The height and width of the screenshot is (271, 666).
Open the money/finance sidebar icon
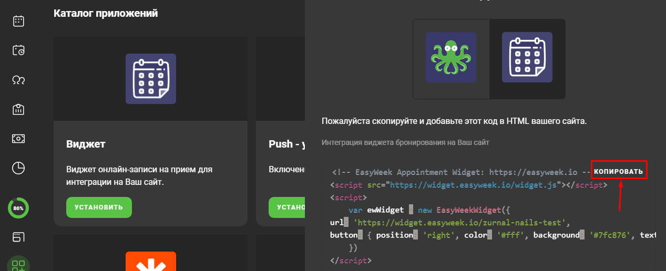coord(18,139)
